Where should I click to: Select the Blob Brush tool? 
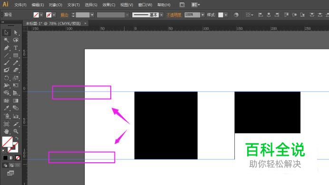point(6,70)
